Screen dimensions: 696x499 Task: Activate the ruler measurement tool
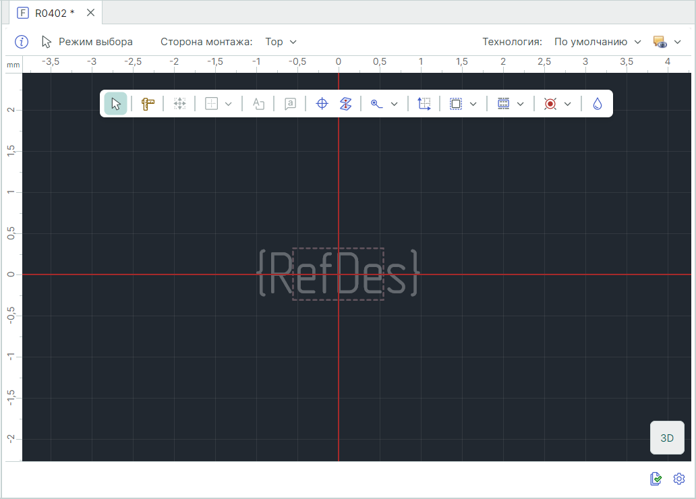coord(148,104)
